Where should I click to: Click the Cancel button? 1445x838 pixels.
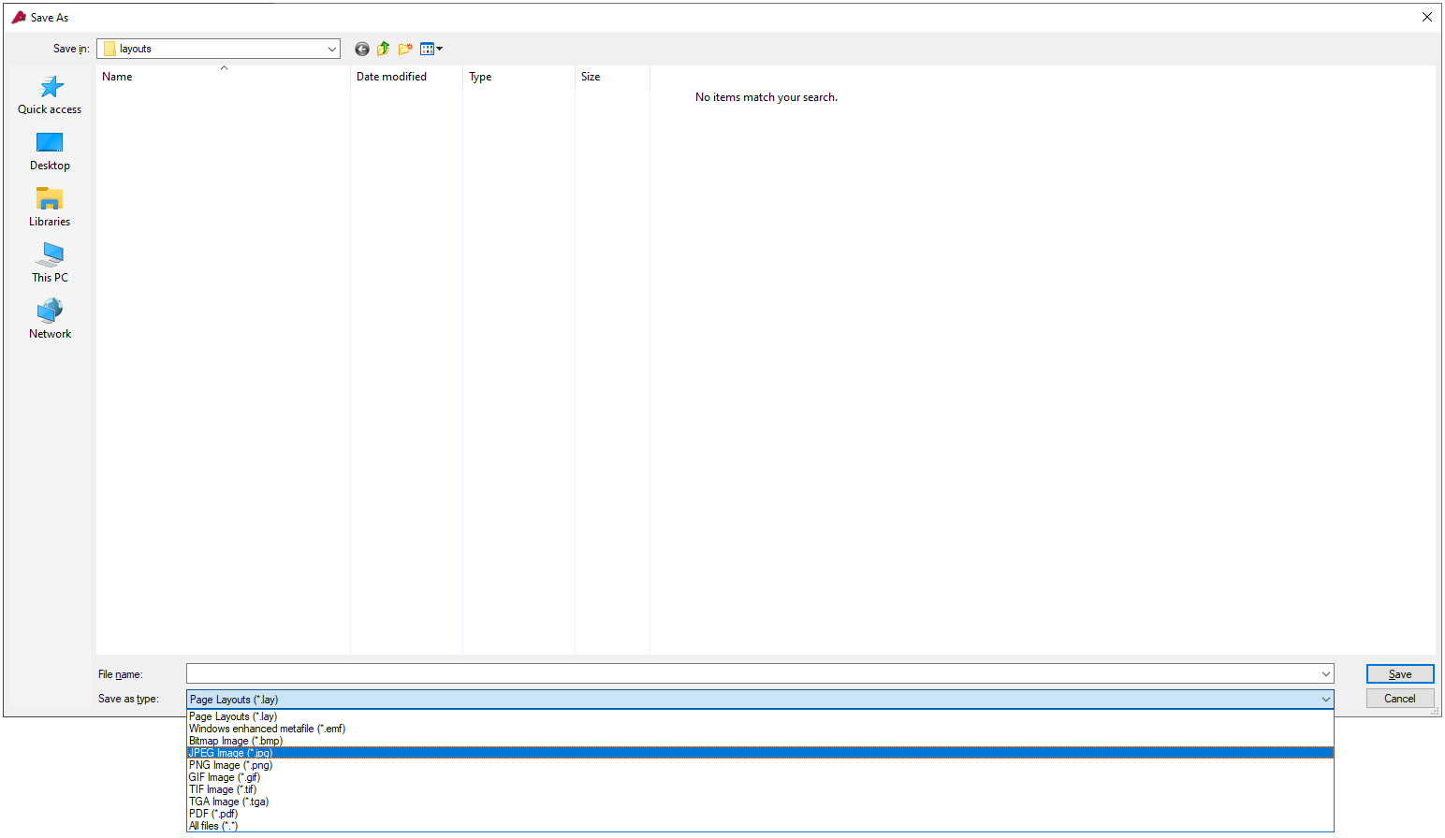click(x=1400, y=699)
